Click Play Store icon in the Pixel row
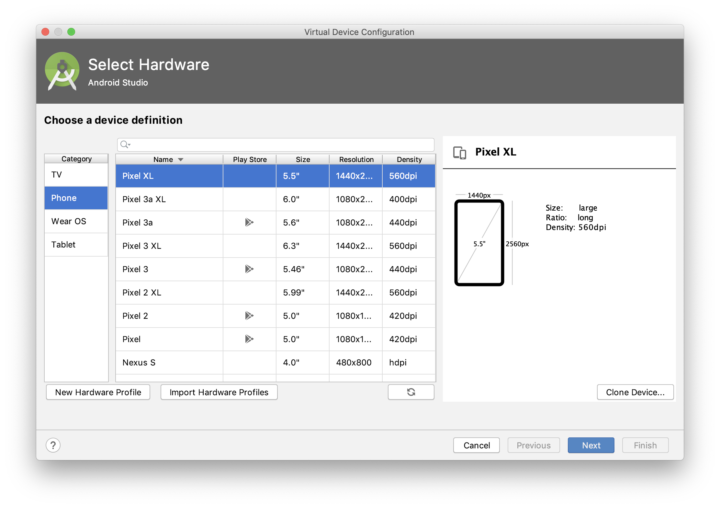 point(249,339)
